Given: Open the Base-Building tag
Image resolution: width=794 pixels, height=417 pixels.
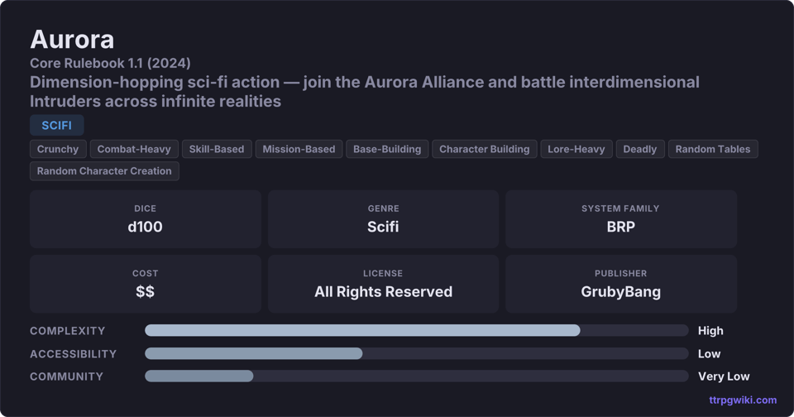Looking at the screenshot, I should tap(387, 149).
